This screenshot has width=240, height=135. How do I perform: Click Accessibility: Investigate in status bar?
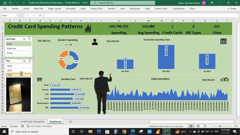[x=39, y=126]
